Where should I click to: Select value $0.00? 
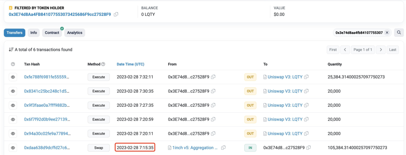279,15
